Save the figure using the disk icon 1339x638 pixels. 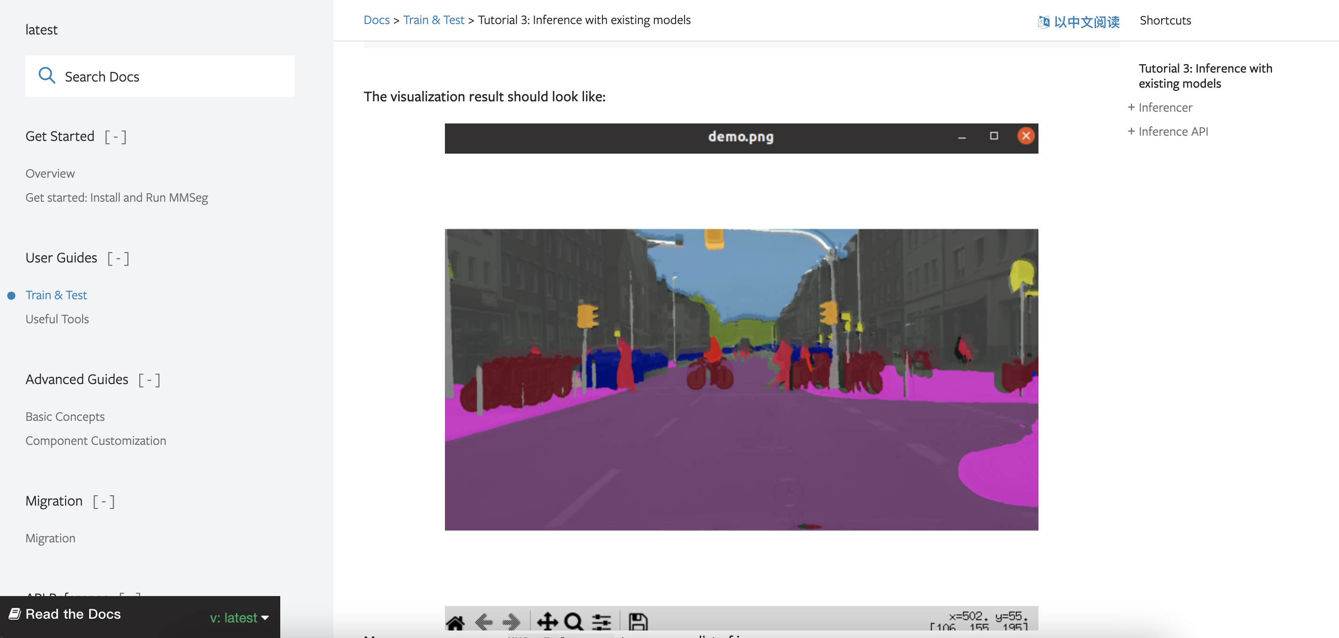pyautogui.click(x=638, y=621)
